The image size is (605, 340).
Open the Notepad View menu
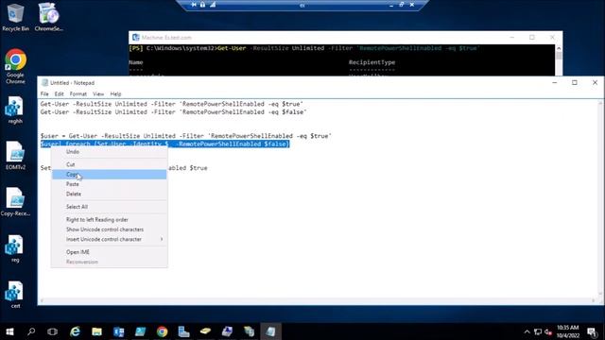98,93
